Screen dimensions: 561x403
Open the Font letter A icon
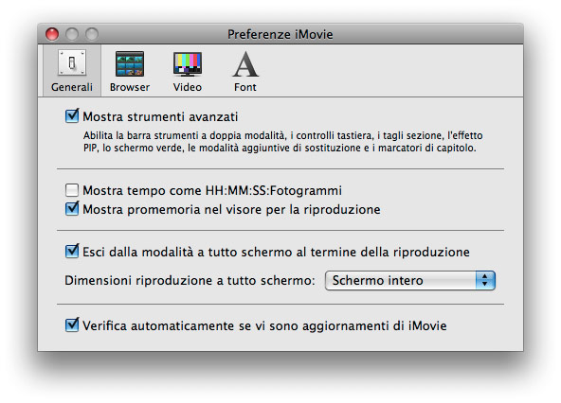tap(245, 64)
